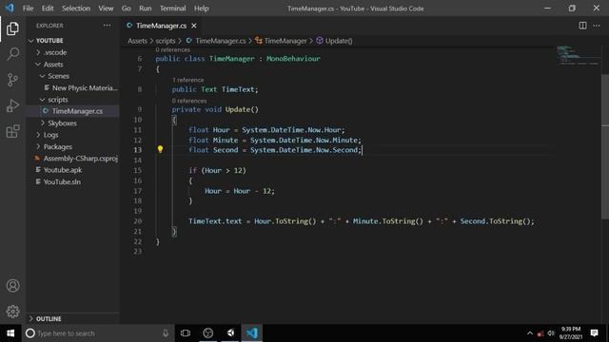Open the Accounts menu icon

[x=12, y=286]
